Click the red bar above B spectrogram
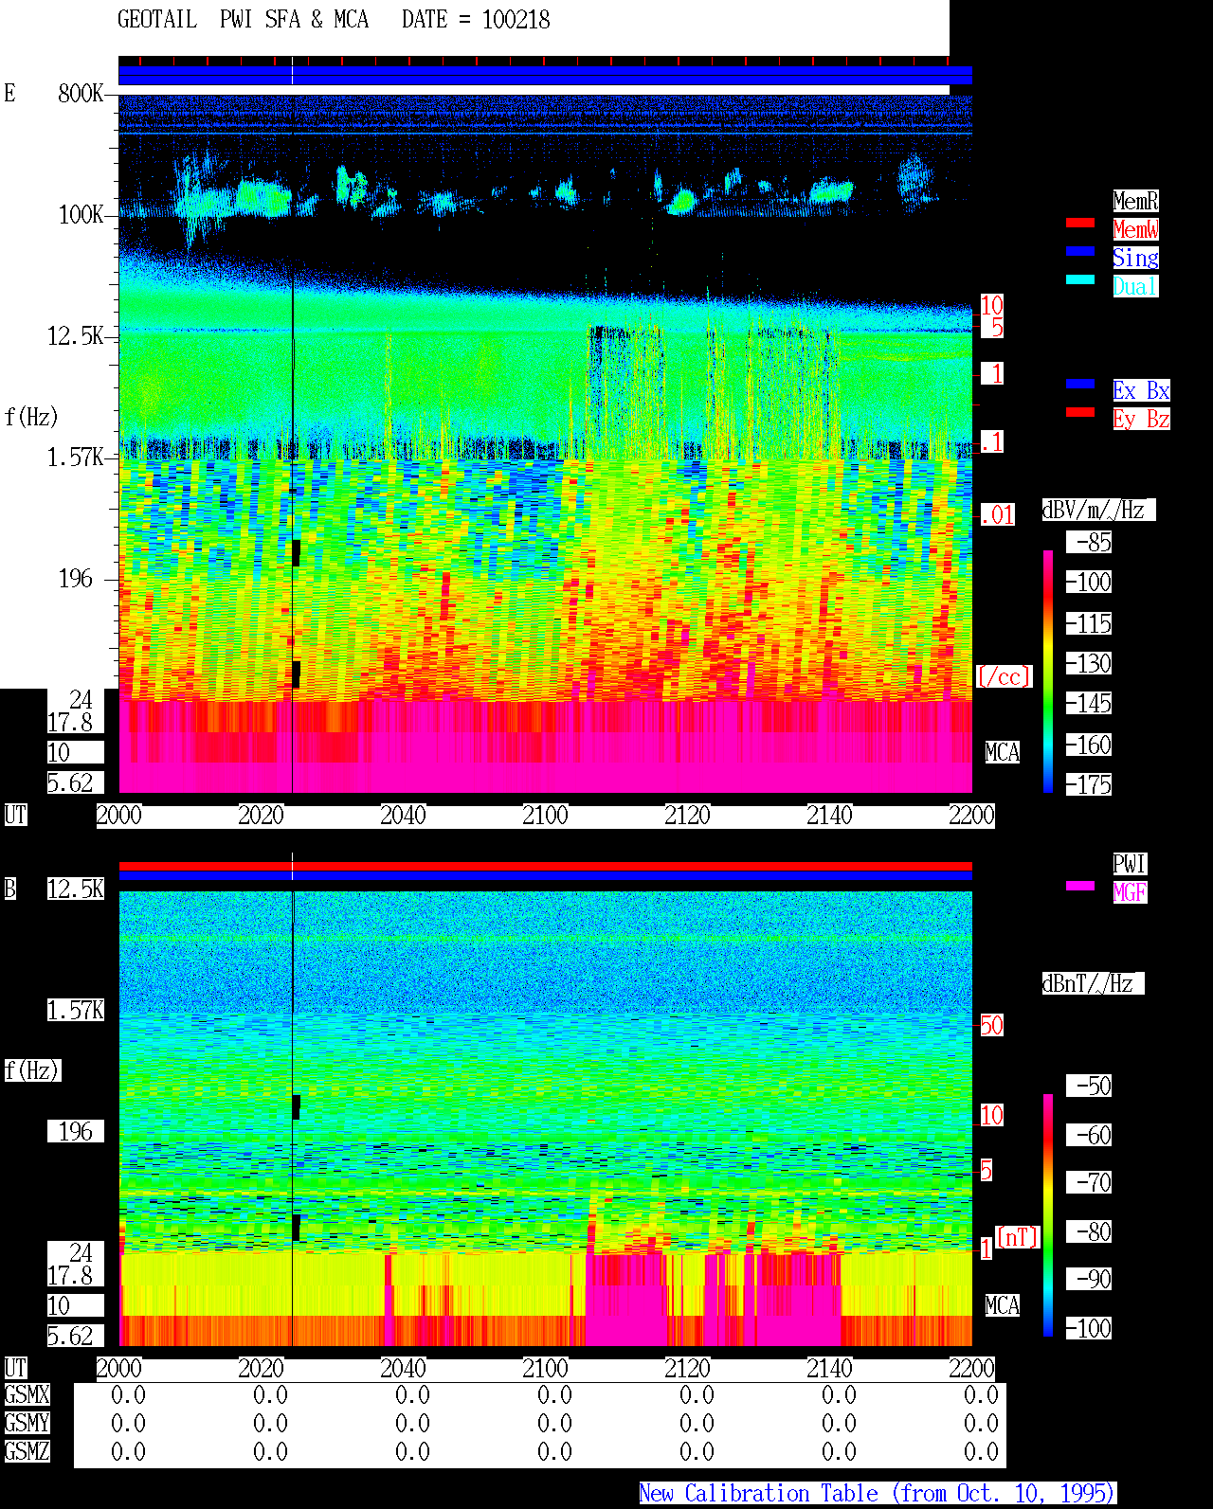The width and height of the screenshot is (1213, 1509). pyautogui.click(x=545, y=866)
